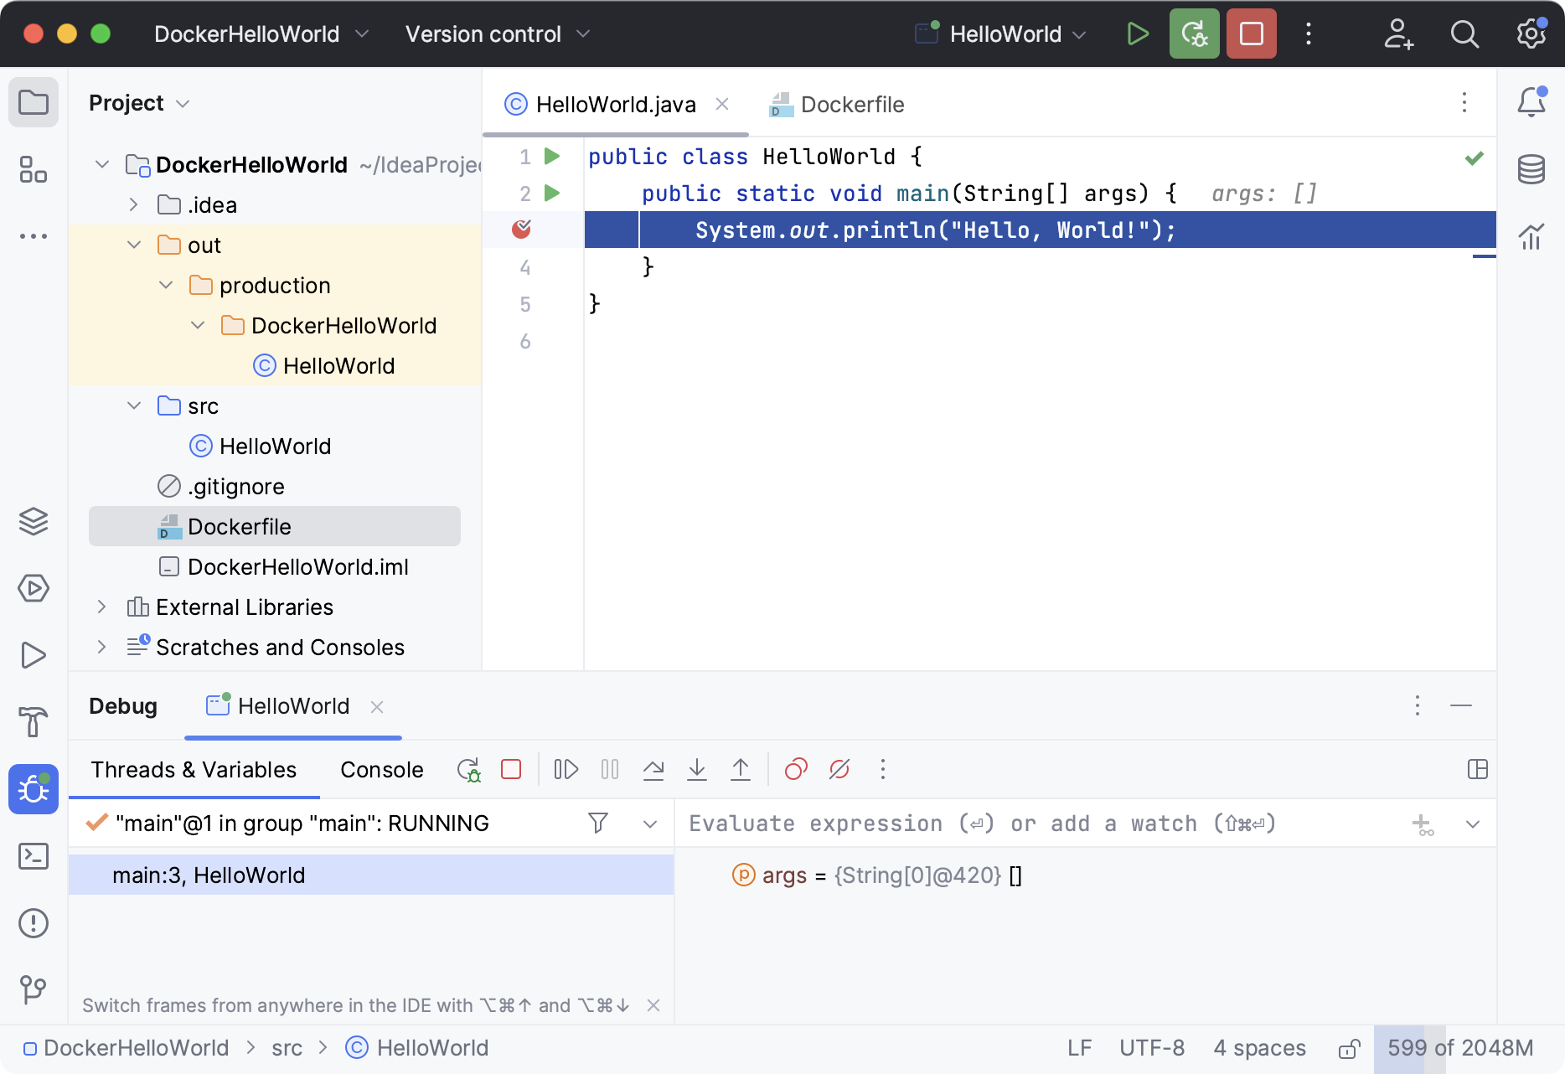Image resolution: width=1565 pixels, height=1074 pixels.
Task: Click the src breadcrumb in status bar
Action: tap(287, 1047)
